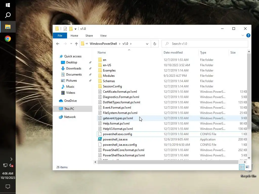Launch Google Chrome from the taskbar

coord(8,39)
